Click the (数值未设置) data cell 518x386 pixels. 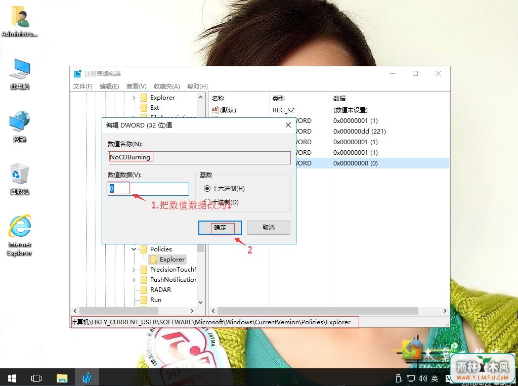click(351, 110)
